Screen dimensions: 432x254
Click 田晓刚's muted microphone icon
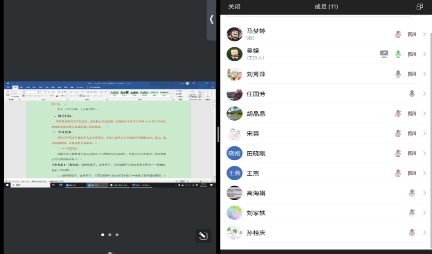[398, 153]
